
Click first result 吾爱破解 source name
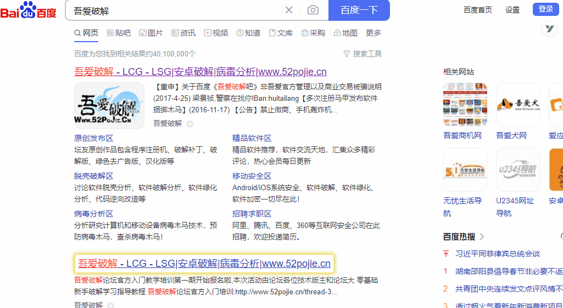coord(168,123)
